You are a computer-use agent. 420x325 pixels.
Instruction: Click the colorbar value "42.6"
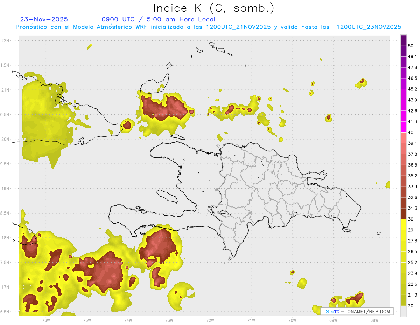point(413,111)
